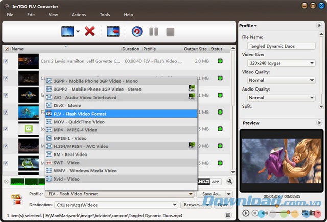The height and width of the screenshot is (222, 327).
Task: Expand the Video Quality dropdown
Action: click(281, 80)
